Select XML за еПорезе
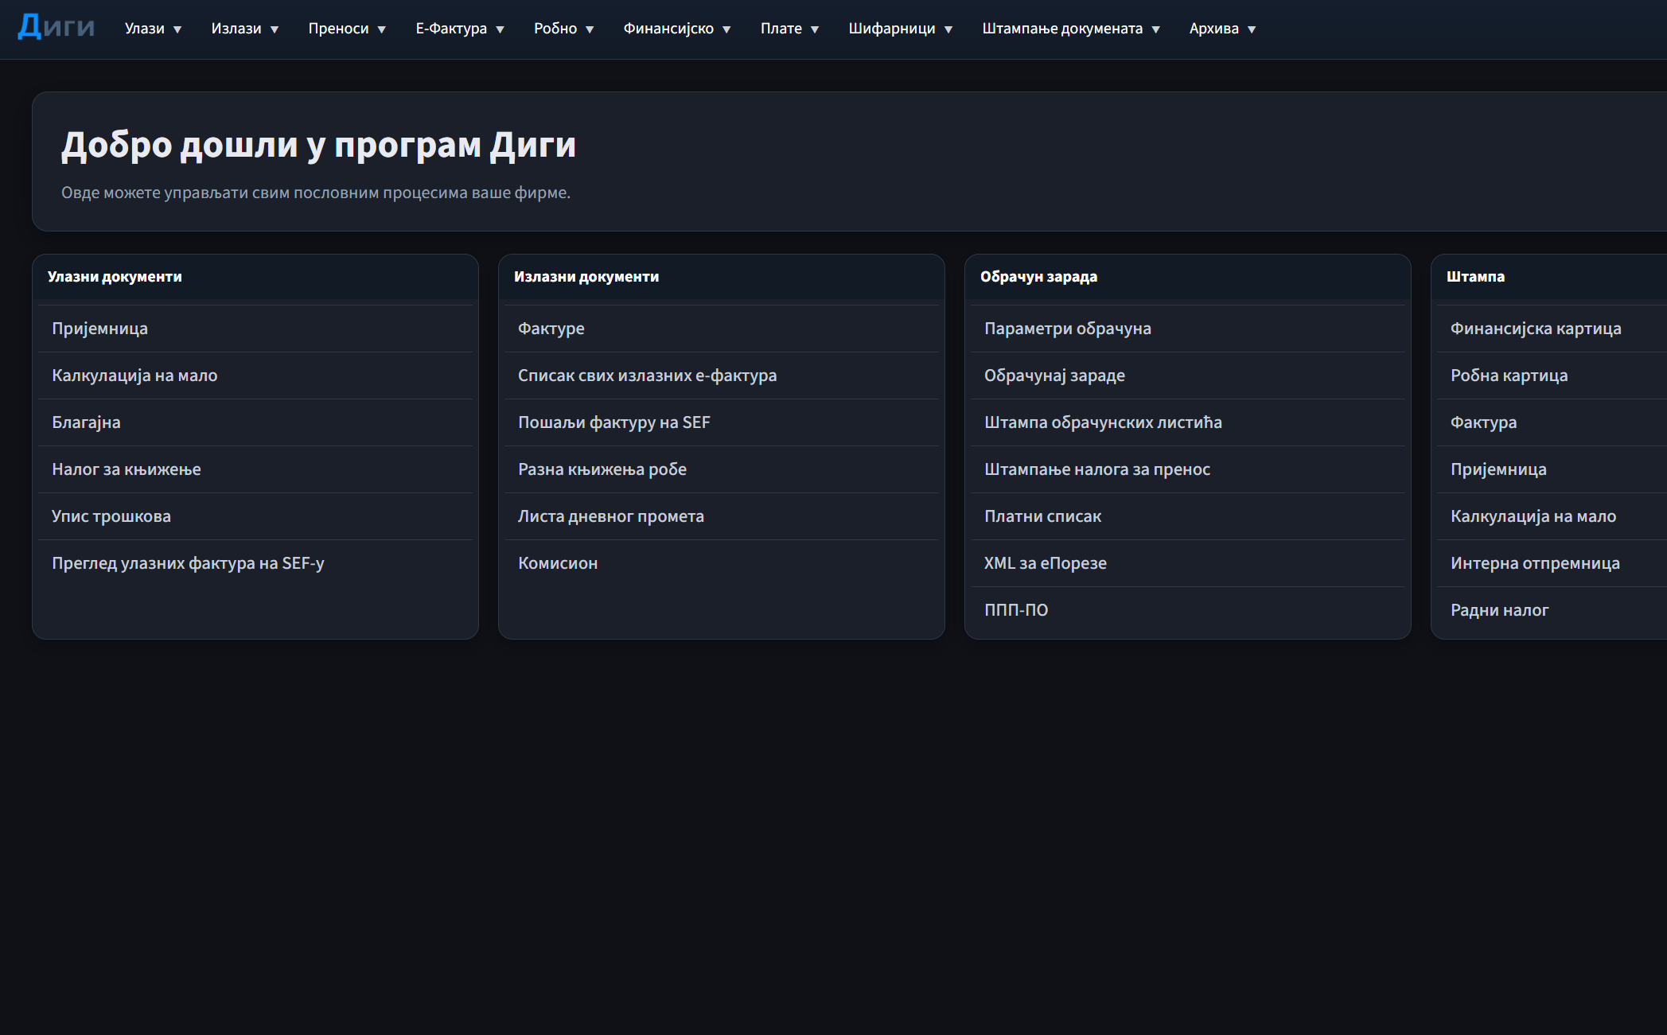The width and height of the screenshot is (1667, 1035). 1188,563
